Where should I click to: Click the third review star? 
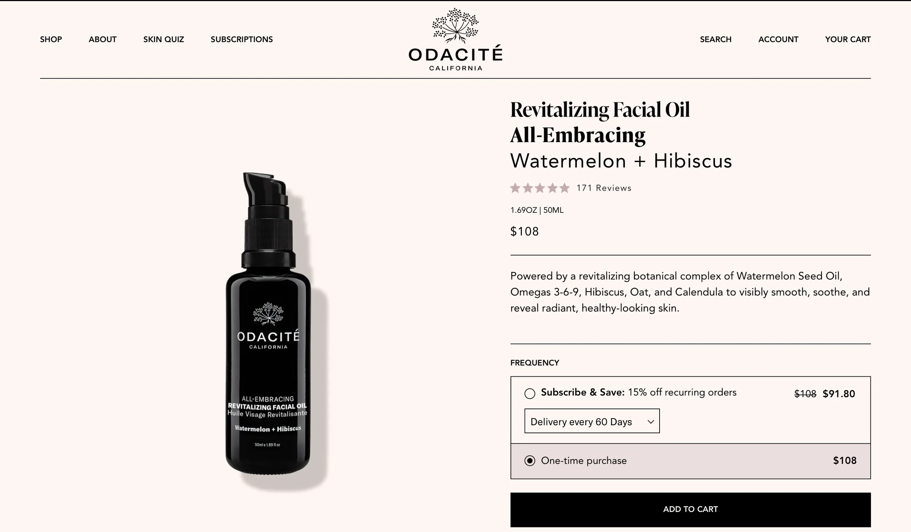[x=540, y=188]
